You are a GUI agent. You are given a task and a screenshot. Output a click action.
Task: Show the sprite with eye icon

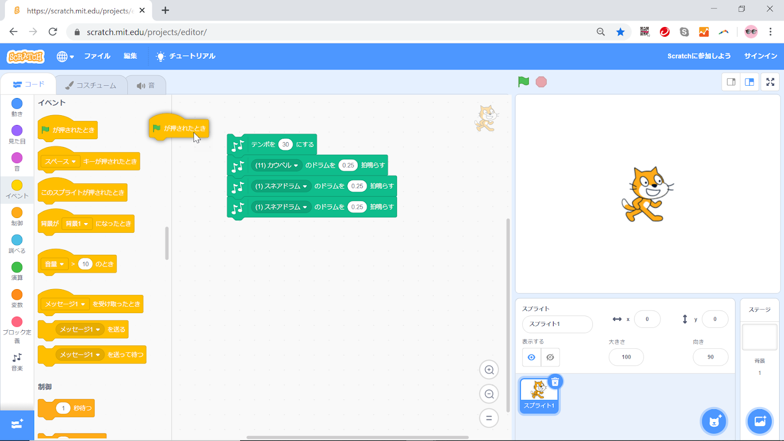coord(532,357)
